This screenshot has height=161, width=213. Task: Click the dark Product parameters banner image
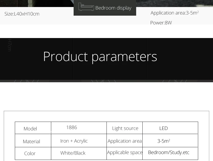pos(106,60)
